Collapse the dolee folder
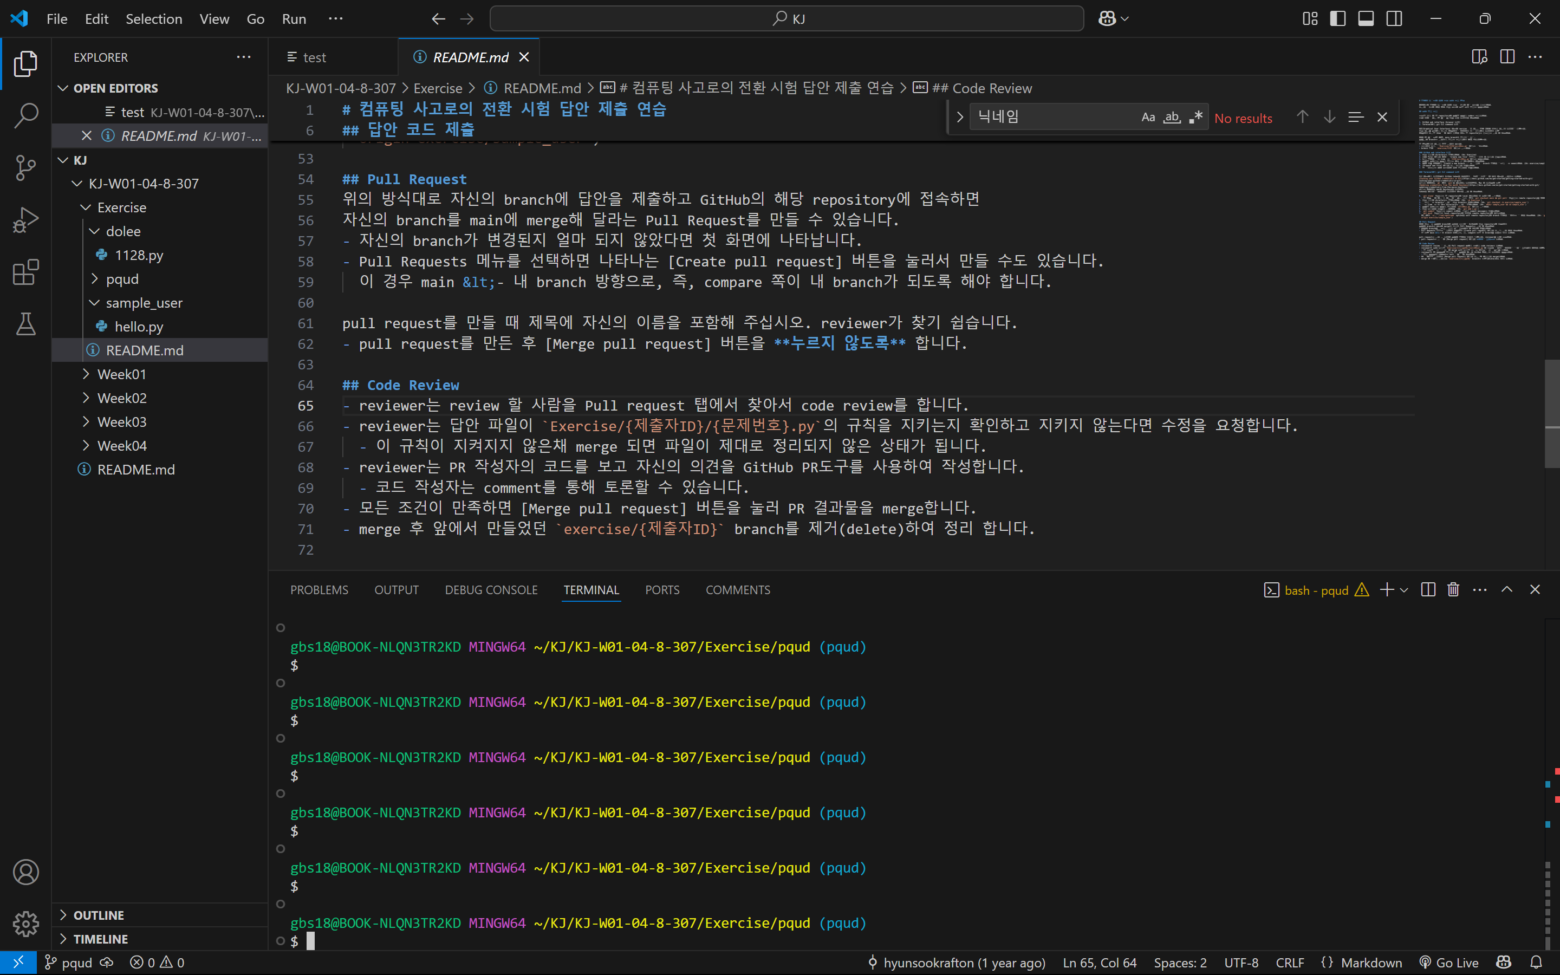Screen dimensions: 1560x975 click(x=159, y=231)
